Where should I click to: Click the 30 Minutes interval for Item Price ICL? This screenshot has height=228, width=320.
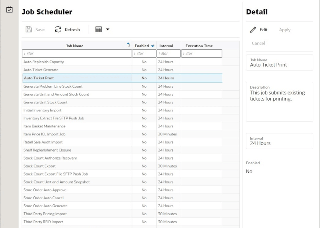coord(167,134)
